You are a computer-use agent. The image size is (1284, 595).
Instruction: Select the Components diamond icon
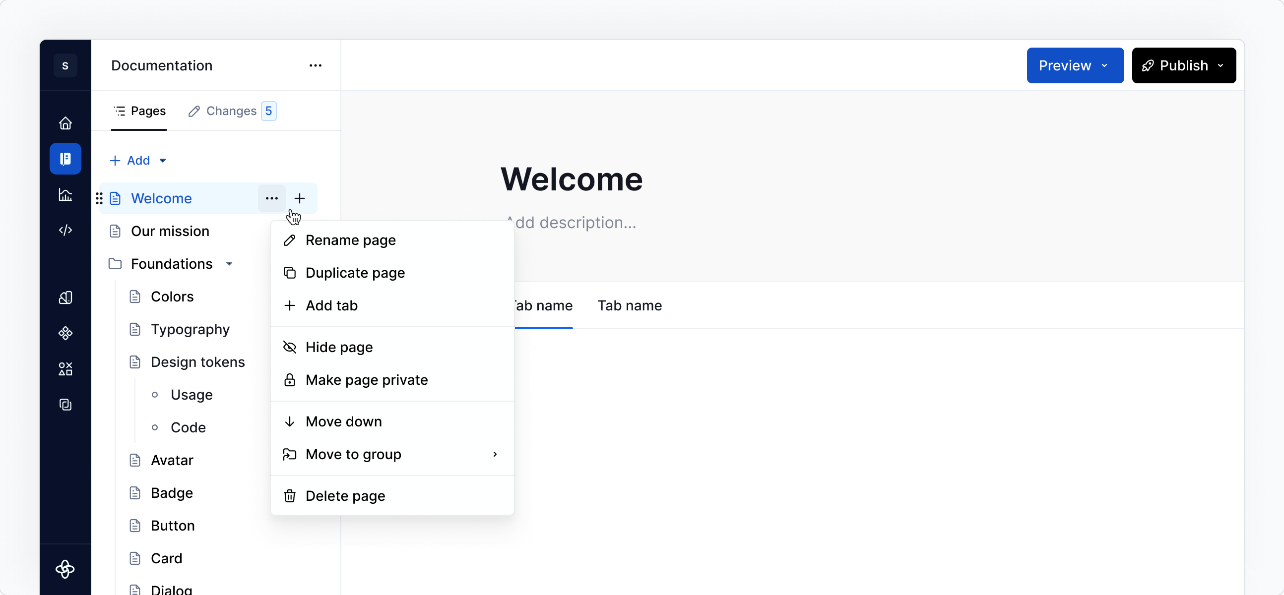(65, 333)
